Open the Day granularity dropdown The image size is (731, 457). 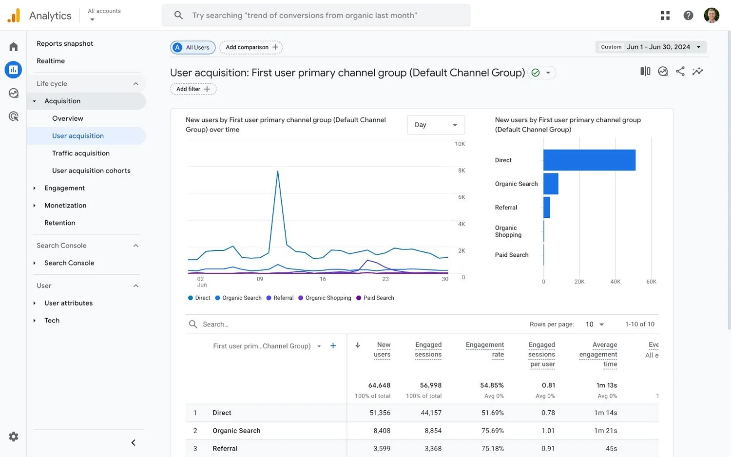435,125
